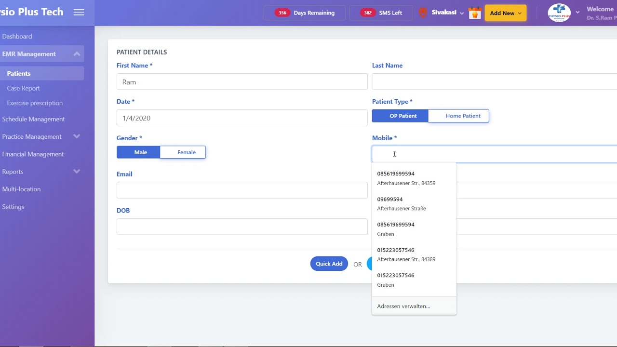
Task: Click the DOB input field
Action: pyautogui.click(x=242, y=227)
